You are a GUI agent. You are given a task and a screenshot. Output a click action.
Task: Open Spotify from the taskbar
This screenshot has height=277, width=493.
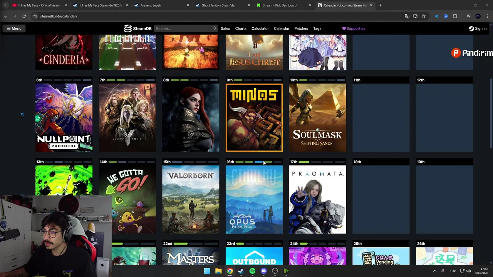252,271
